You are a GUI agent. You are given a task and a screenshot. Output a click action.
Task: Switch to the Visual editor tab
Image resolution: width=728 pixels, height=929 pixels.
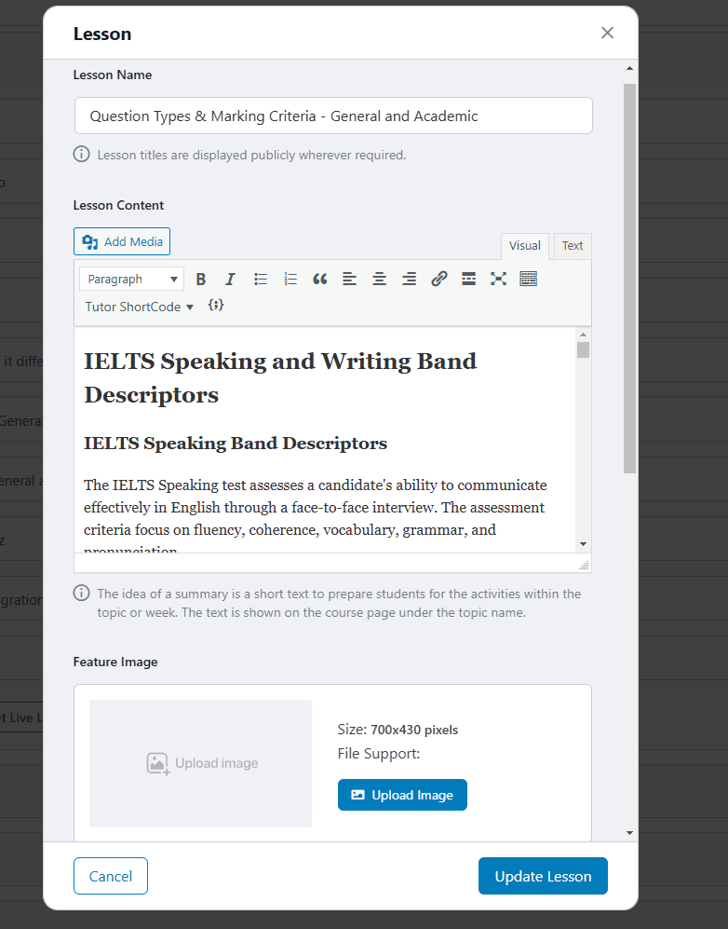pos(525,246)
